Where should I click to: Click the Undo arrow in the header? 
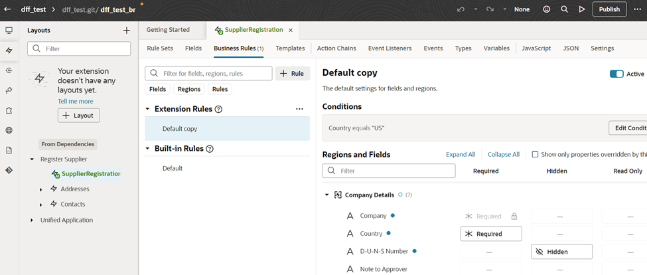pyautogui.click(x=461, y=9)
